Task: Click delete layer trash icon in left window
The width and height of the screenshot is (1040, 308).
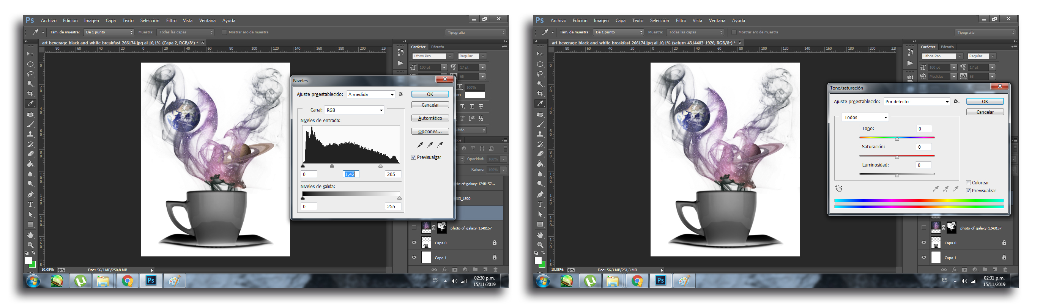Action: tap(495, 270)
